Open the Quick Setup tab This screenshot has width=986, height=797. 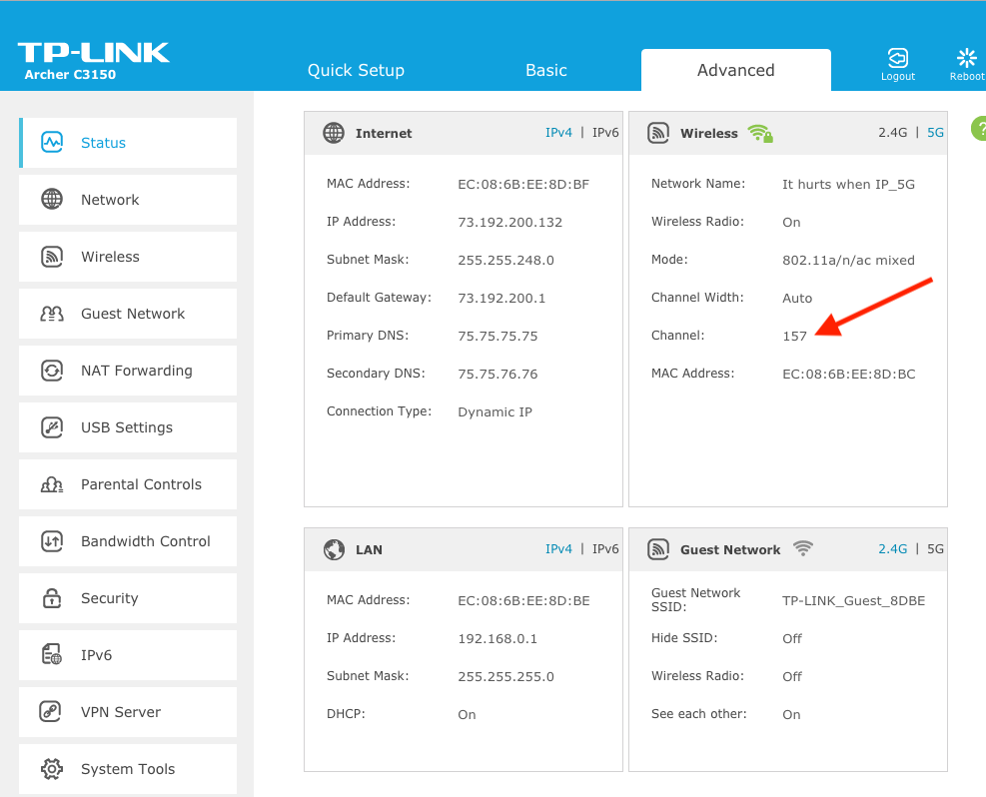(356, 70)
